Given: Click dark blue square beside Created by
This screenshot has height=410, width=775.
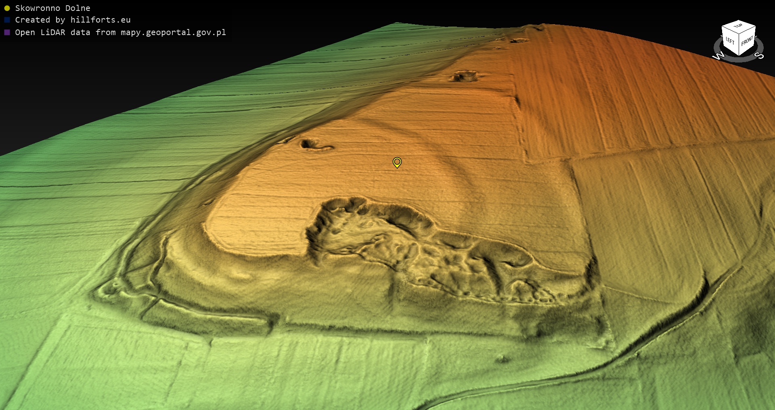Looking at the screenshot, I should tap(7, 20).
